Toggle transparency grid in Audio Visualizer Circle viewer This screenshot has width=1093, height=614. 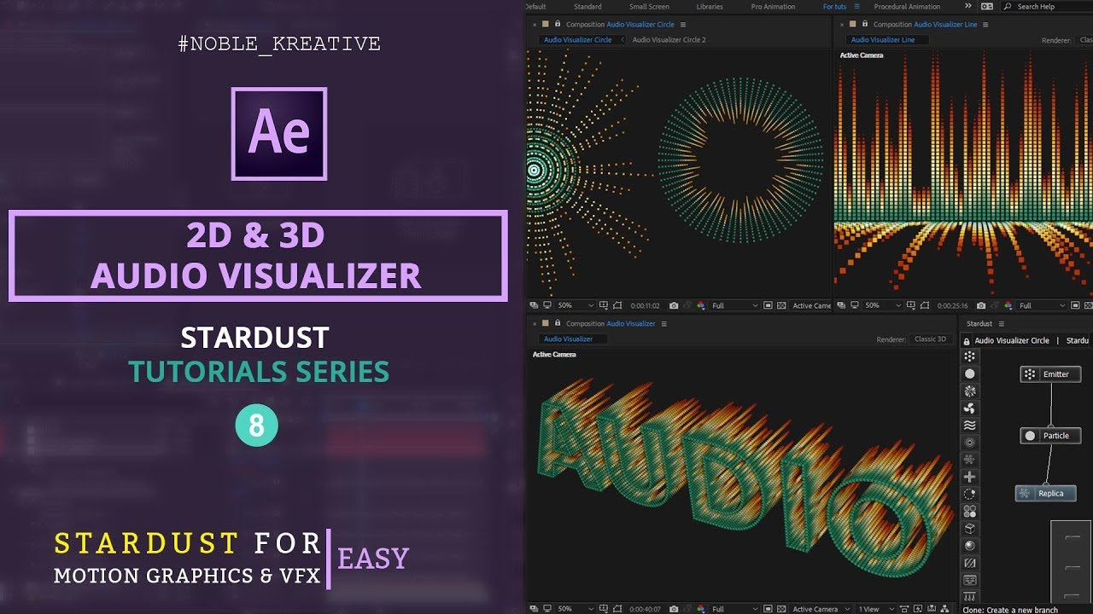(x=781, y=305)
